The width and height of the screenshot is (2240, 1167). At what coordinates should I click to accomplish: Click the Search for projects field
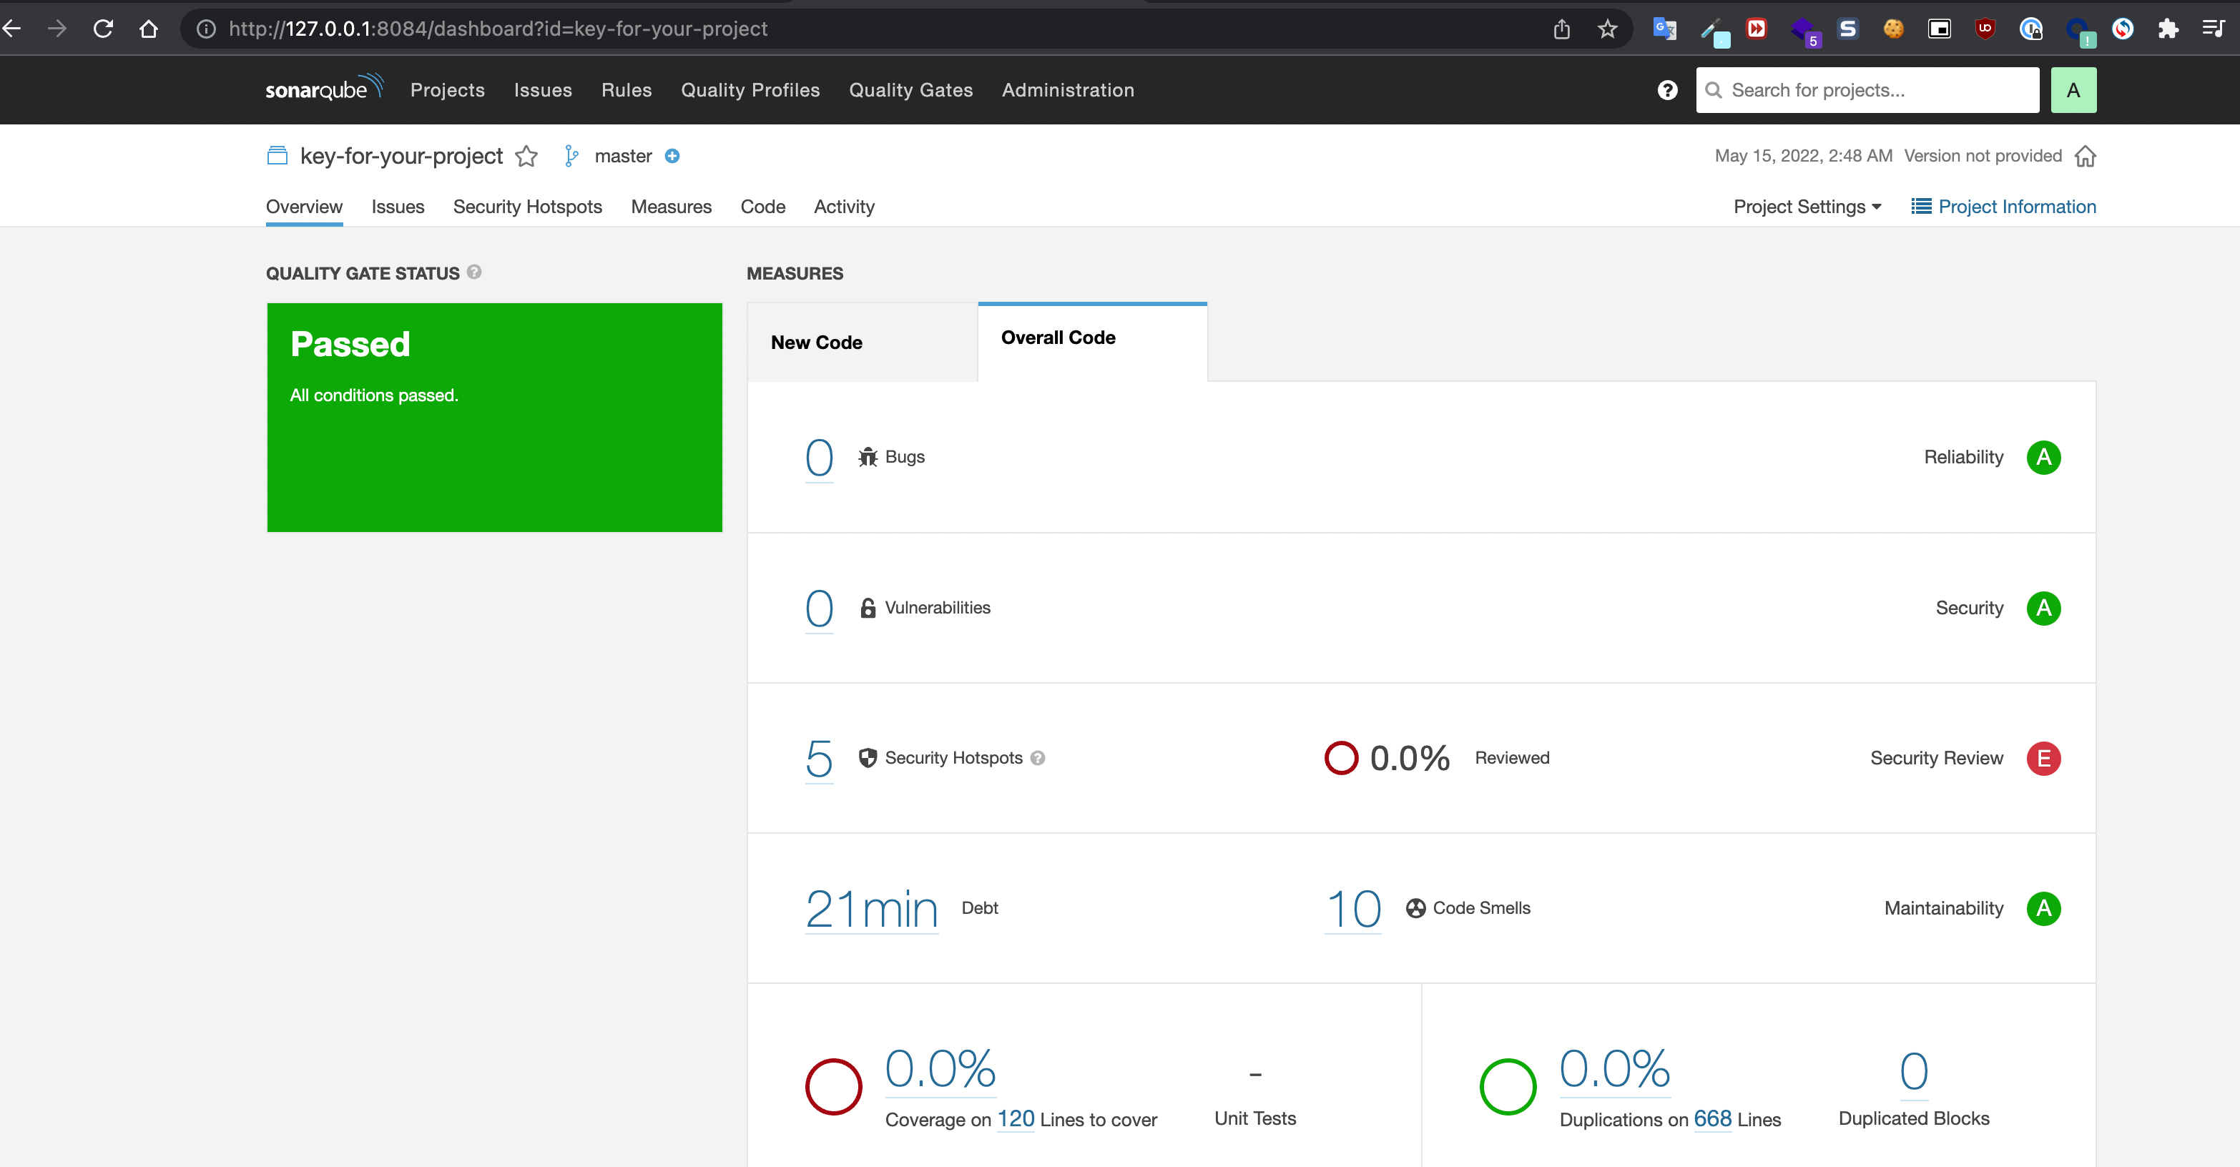(1866, 89)
